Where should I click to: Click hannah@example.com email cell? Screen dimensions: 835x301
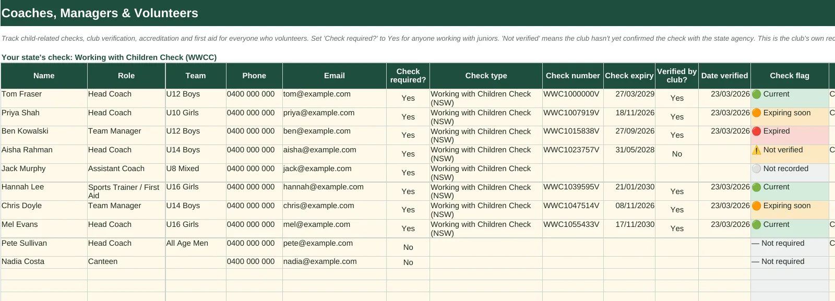[x=335, y=191]
